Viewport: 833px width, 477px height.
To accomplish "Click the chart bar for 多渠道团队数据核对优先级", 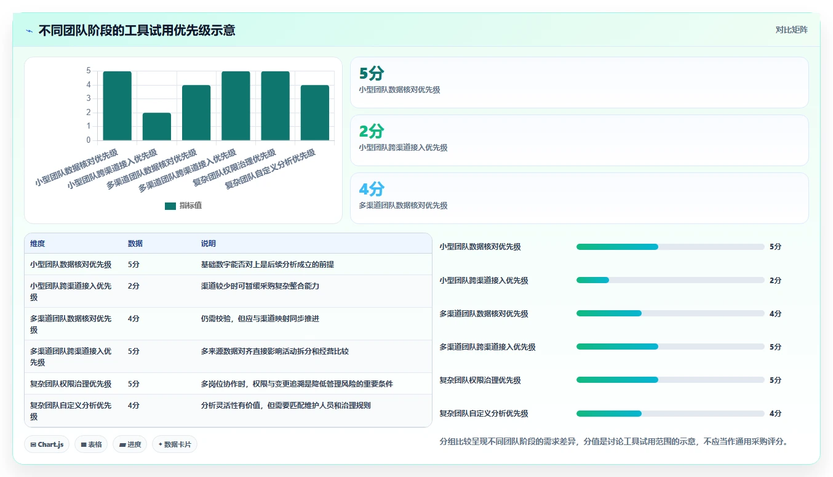I will click(x=196, y=113).
